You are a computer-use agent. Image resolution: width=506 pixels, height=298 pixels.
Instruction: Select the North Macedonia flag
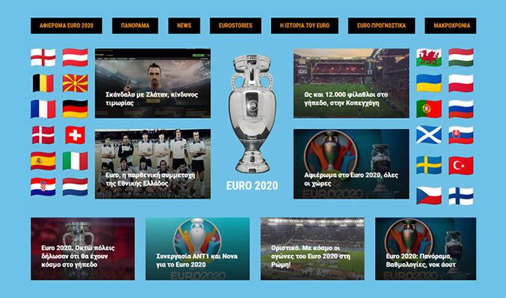pyautogui.click(x=75, y=83)
